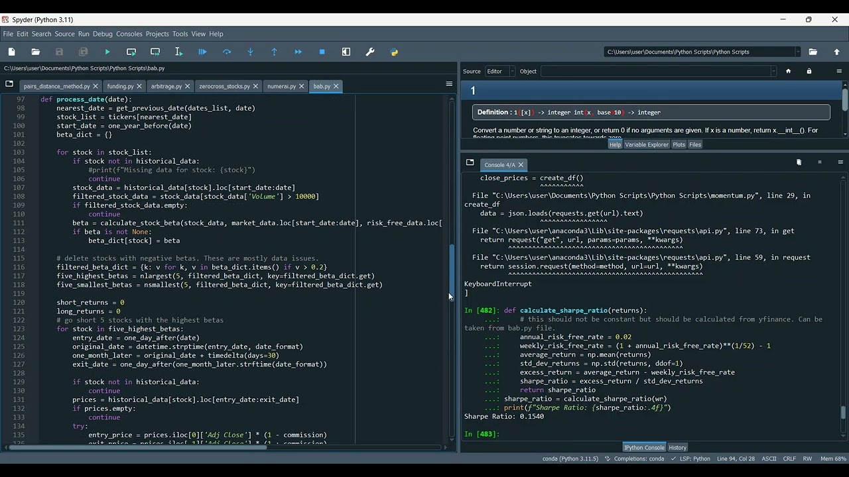Open the Preferences wrench icon
849x477 pixels.
click(x=370, y=52)
